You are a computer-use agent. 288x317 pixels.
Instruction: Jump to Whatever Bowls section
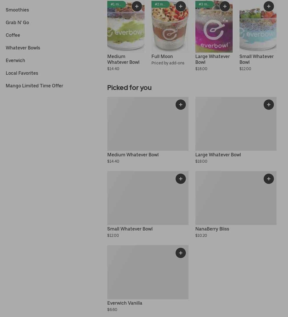pos(23,48)
